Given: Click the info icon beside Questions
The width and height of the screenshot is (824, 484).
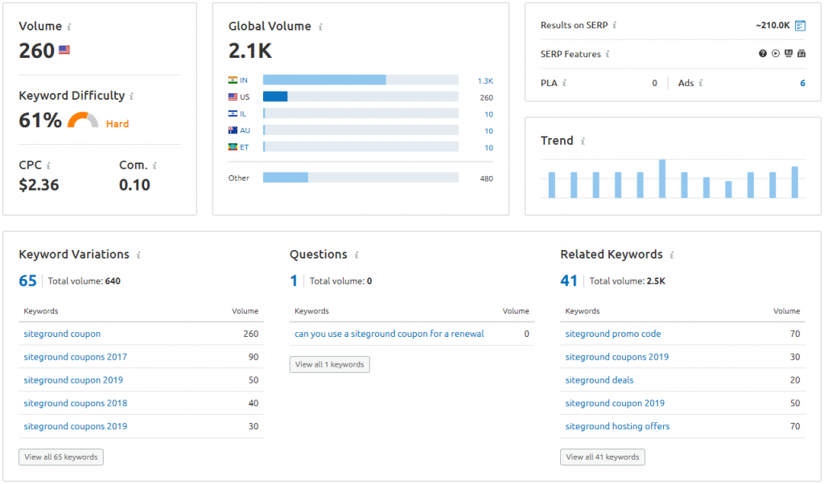Looking at the screenshot, I should point(356,255).
